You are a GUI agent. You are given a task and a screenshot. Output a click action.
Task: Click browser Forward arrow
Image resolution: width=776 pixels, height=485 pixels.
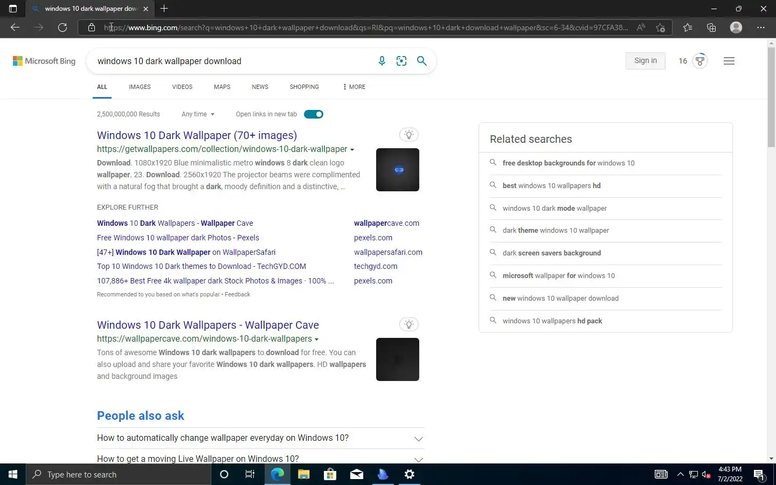[39, 27]
